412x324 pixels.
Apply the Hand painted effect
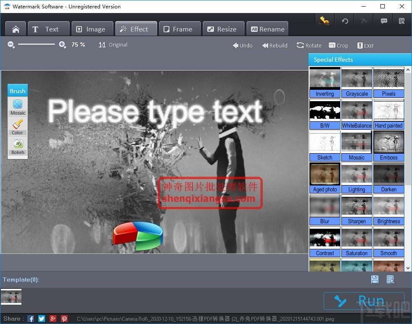[x=388, y=114]
